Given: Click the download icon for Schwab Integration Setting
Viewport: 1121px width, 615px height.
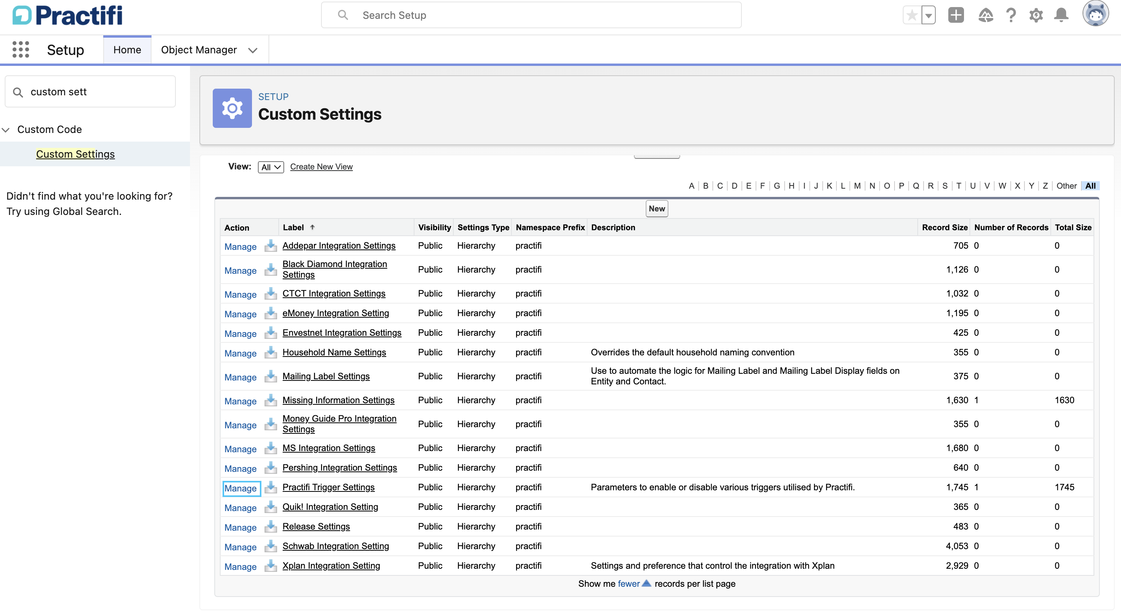Looking at the screenshot, I should pos(271,546).
